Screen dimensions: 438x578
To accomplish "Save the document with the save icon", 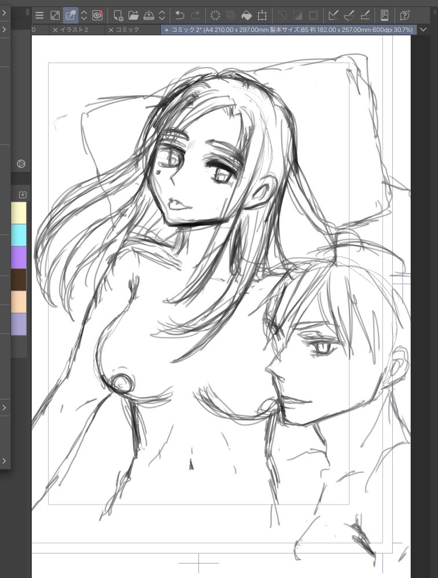I will coord(149,16).
